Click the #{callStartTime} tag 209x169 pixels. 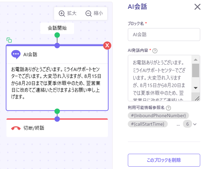148,124
